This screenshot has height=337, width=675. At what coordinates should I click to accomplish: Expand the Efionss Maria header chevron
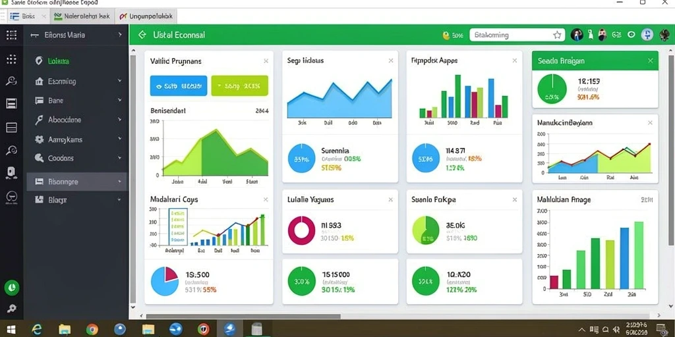tap(120, 36)
